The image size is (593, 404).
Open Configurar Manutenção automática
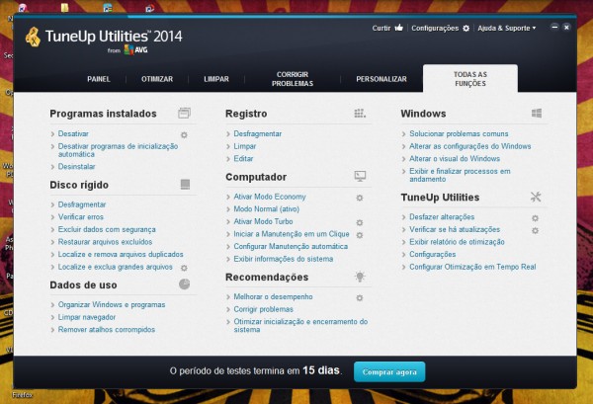pyautogui.click(x=291, y=246)
